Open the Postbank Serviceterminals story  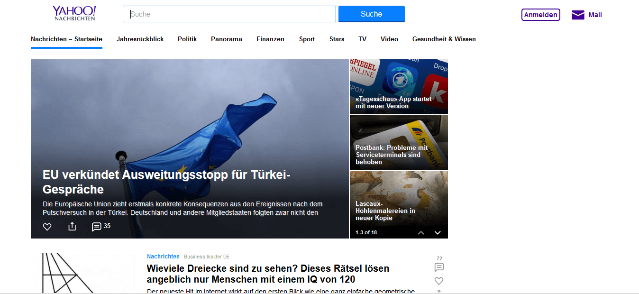pyautogui.click(x=399, y=143)
